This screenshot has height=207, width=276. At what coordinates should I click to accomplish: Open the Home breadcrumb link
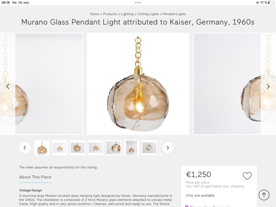(95, 14)
